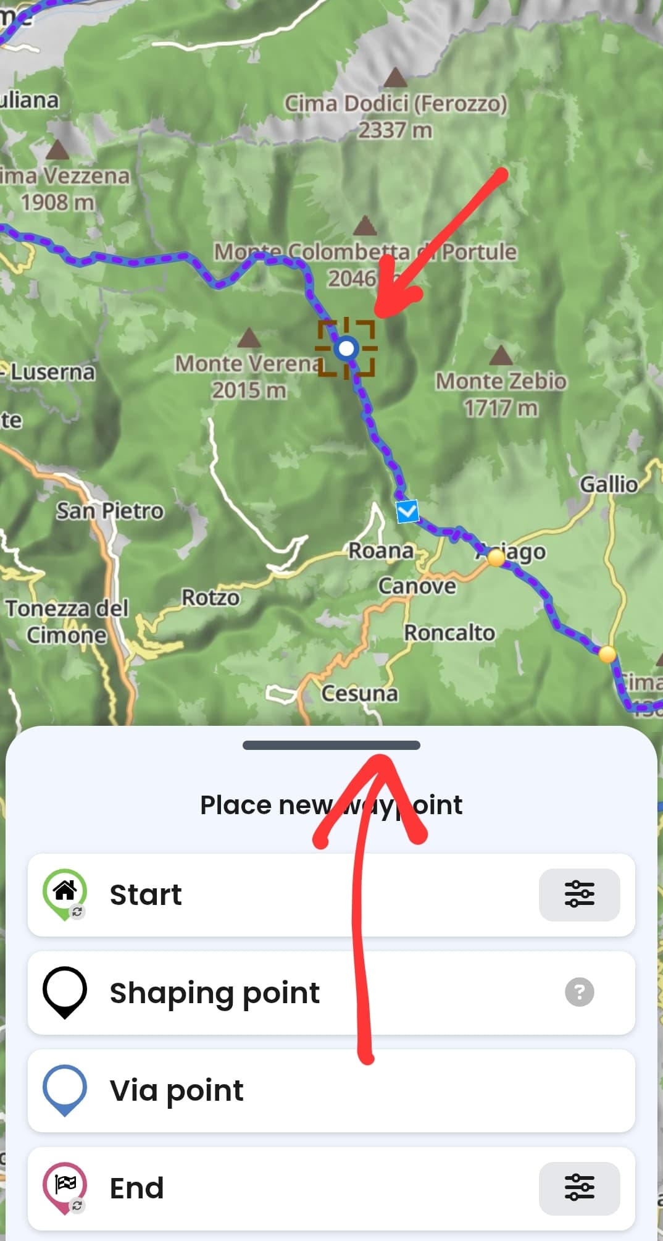The height and width of the screenshot is (1241, 663).
Task: Click the crosshair target marker on route
Action: pos(346,348)
